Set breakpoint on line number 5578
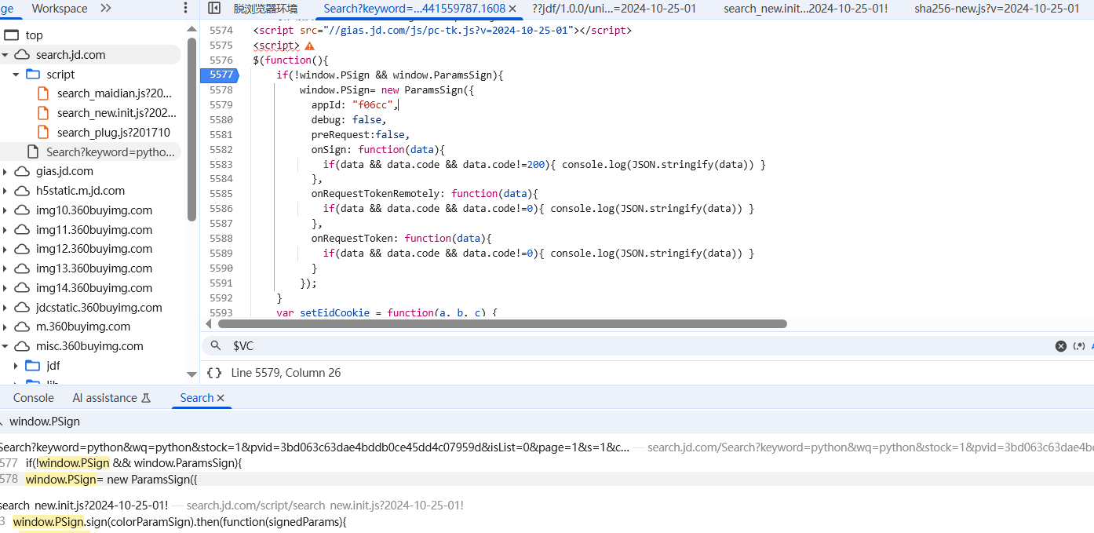Viewport: 1094px width, 533px height. pos(221,89)
